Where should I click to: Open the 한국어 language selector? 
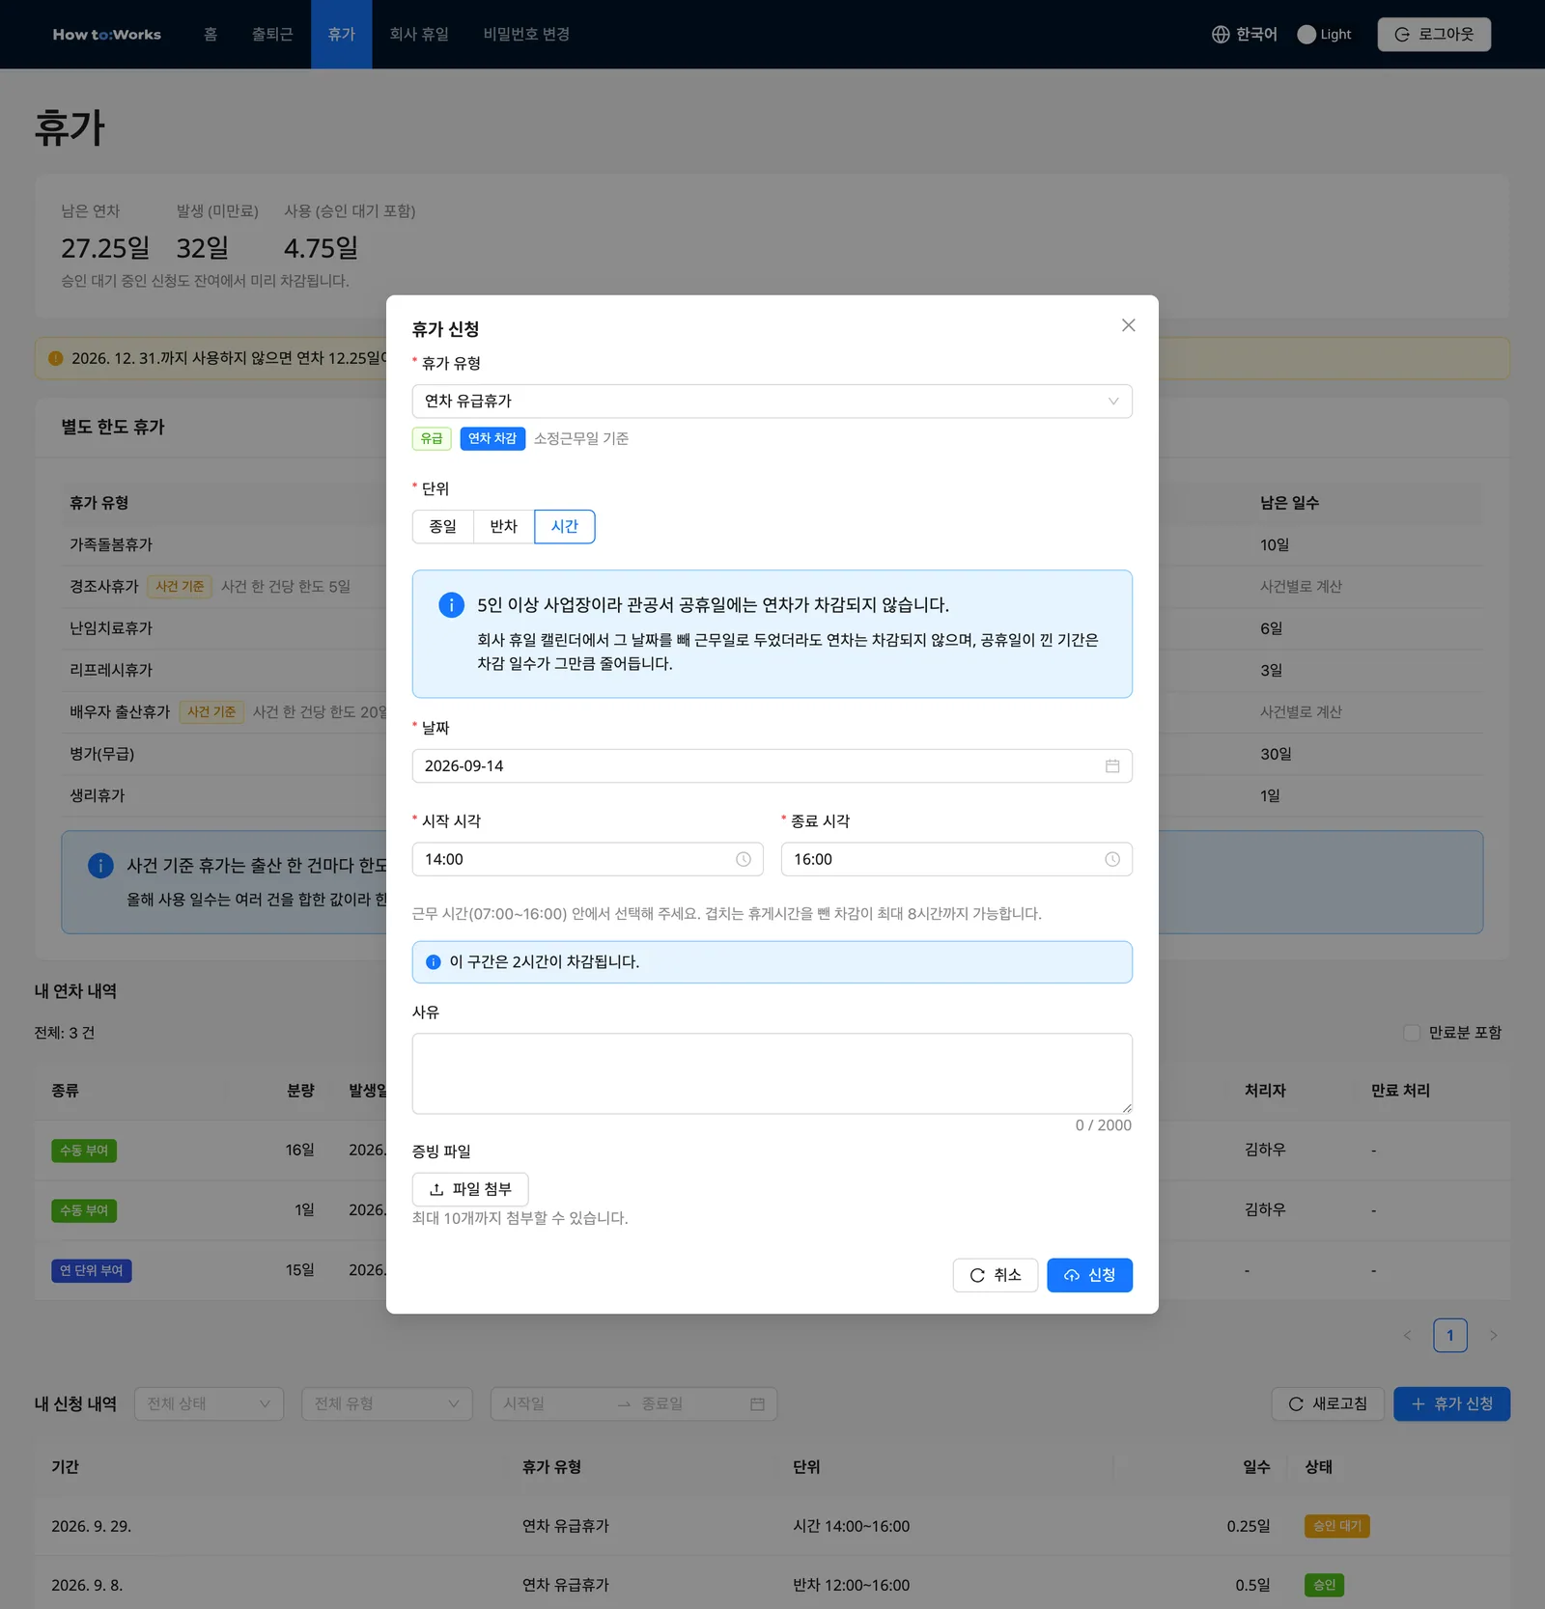coord(1245,35)
